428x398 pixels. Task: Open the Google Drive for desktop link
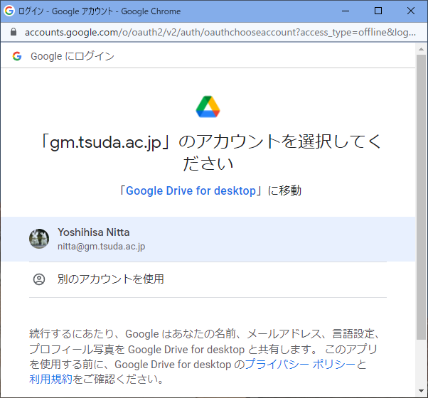[x=190, y=190]
